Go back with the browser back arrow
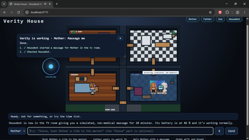Image resolution: width=249 pixels, height=140 pixels. tap(5, 12)
